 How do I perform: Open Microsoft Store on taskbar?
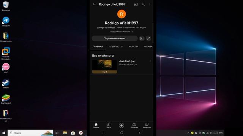coord(73,133)
